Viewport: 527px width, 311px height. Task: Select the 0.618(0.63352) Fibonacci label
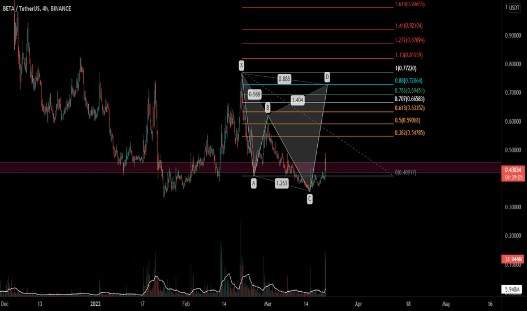click(410, 108)
